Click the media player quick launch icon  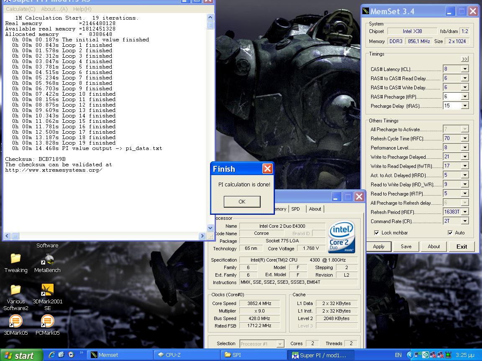(x=71, y=355)
